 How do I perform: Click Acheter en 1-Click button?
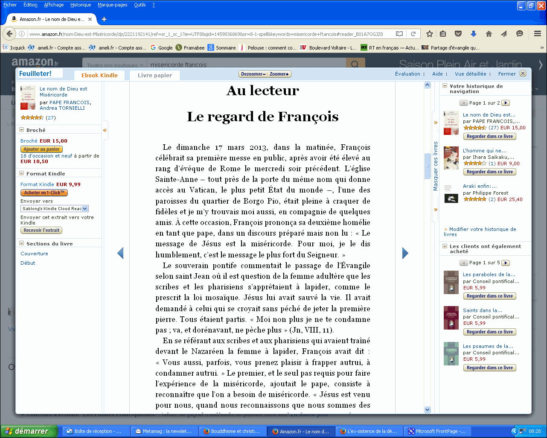(x=44, y=193)
